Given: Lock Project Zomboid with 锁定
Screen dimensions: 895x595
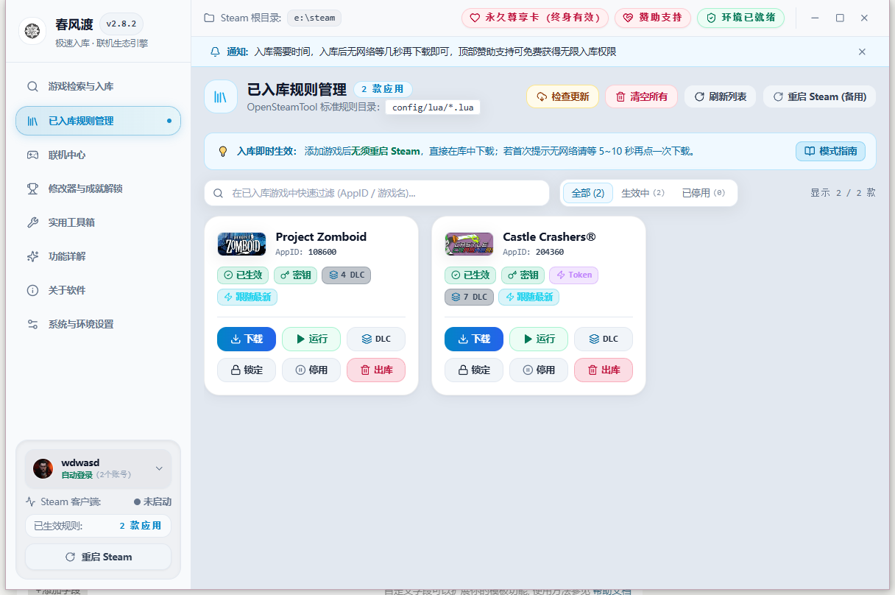Looking at the screenshot, I should 247,370.
